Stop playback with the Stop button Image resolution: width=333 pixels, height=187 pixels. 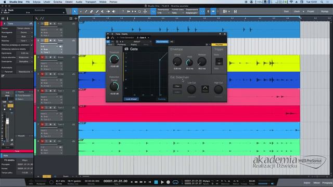[x=156, y=182]
